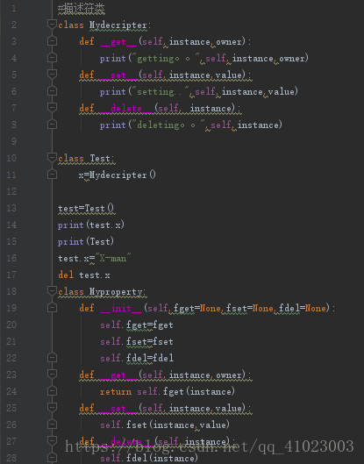Collapse the fold marker on line 3 def __get__
Image resolution: width=364 pixels, height=464 pixels.
52,41
